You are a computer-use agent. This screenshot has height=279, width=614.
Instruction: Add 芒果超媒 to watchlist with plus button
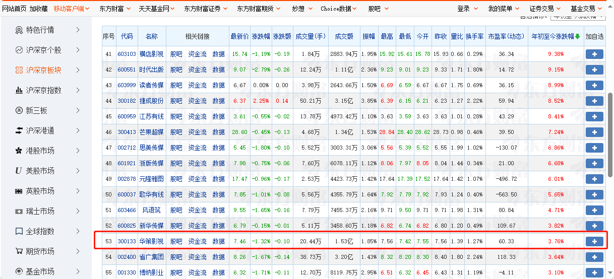(x=594, y=132)
